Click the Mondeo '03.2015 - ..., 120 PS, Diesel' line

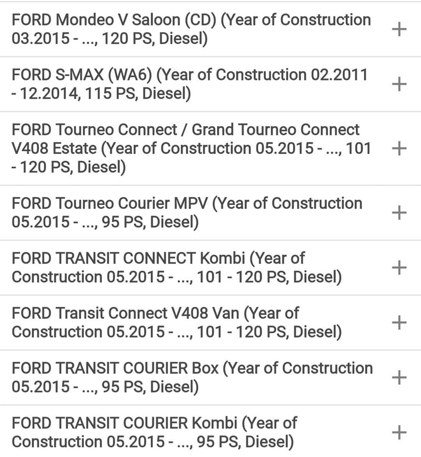tap(110, 38)
